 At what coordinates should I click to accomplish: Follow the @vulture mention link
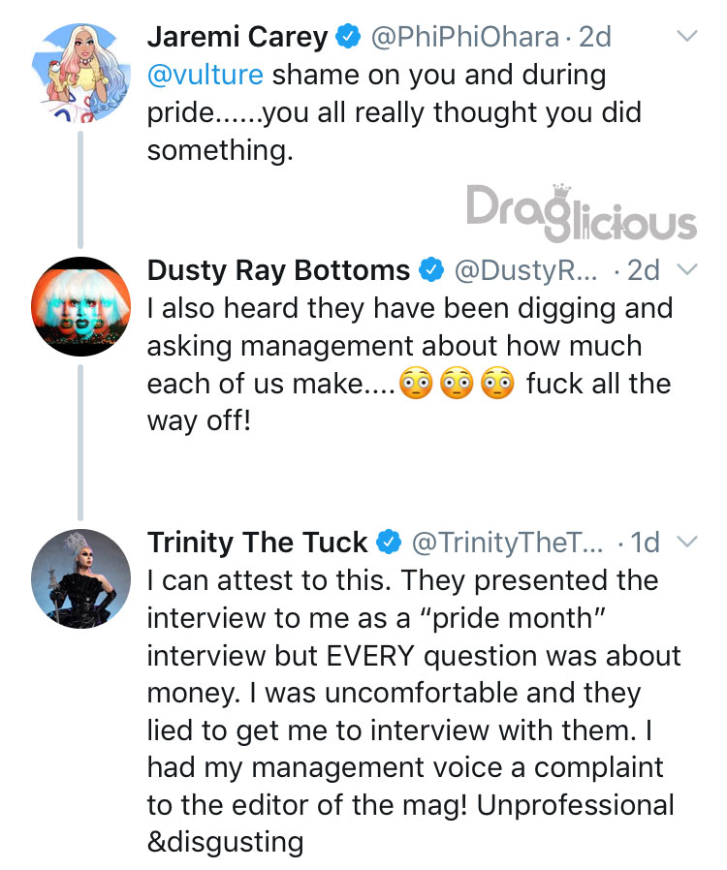205,75
